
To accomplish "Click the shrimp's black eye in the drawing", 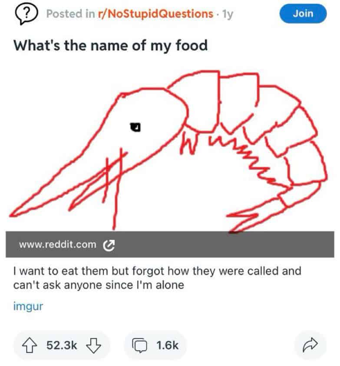I will click(137, 126).
